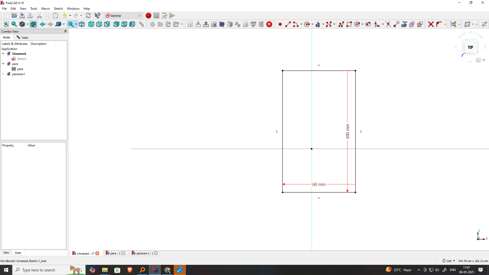Viewport: 489px width, 275px height.
Task: Open the Macro menu
Action: [x=46, y=8]
